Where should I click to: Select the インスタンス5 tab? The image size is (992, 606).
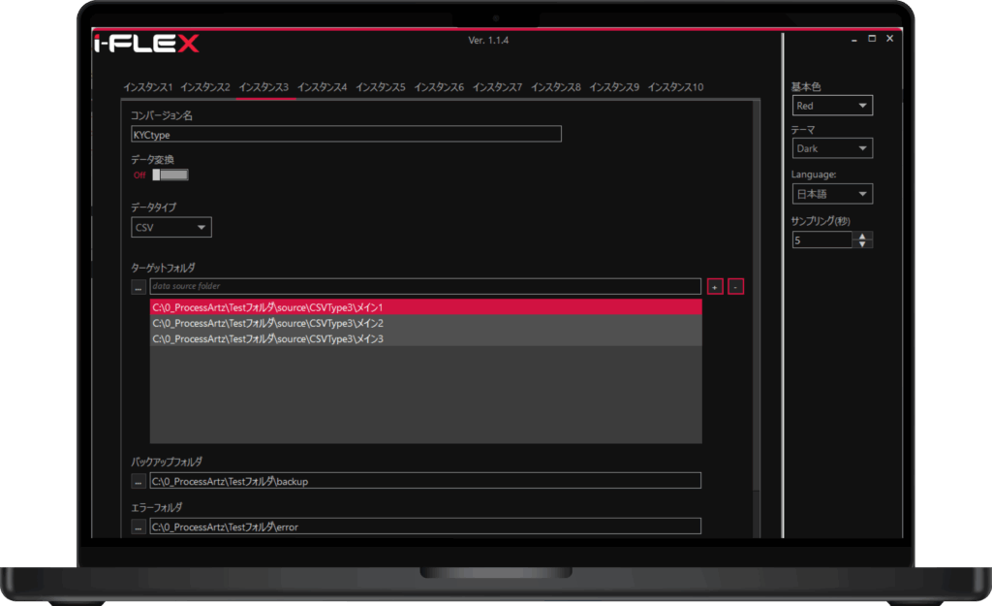(381, 87)
